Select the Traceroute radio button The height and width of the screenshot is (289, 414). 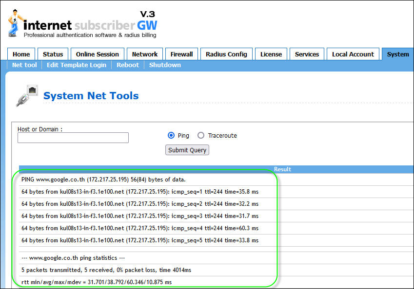click(201, 136)
